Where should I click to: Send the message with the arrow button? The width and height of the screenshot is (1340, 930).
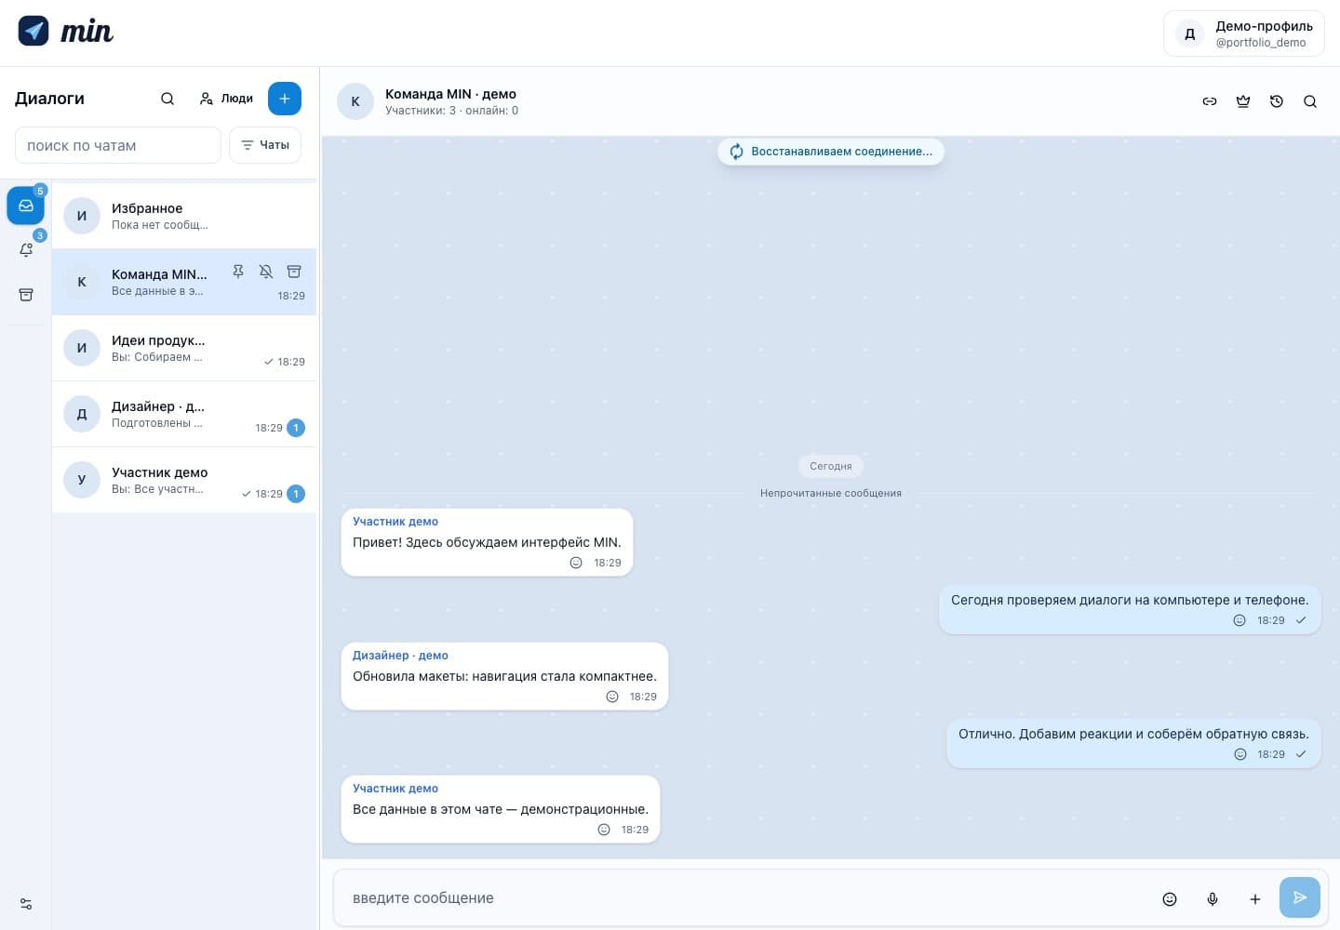1300,897
